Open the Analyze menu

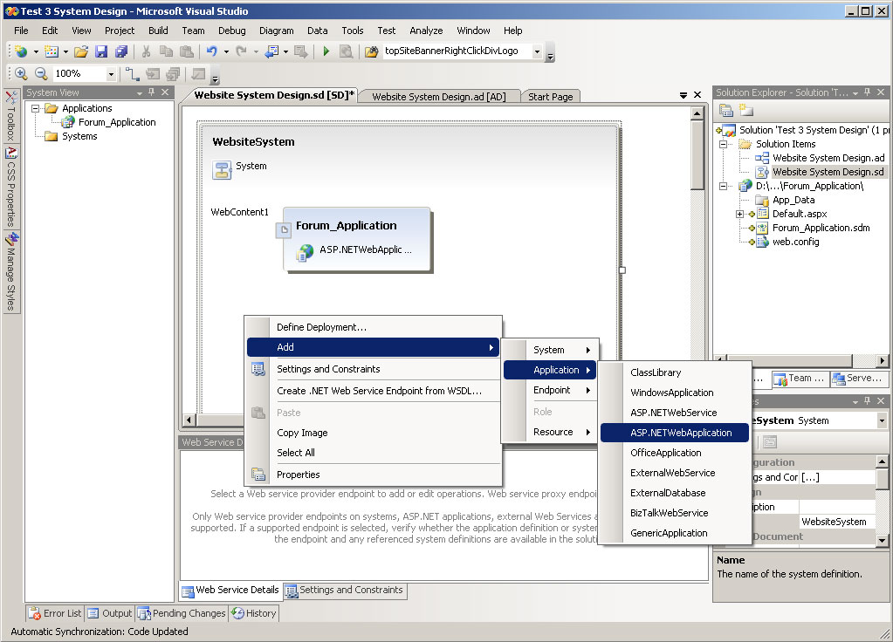point(426,31)
